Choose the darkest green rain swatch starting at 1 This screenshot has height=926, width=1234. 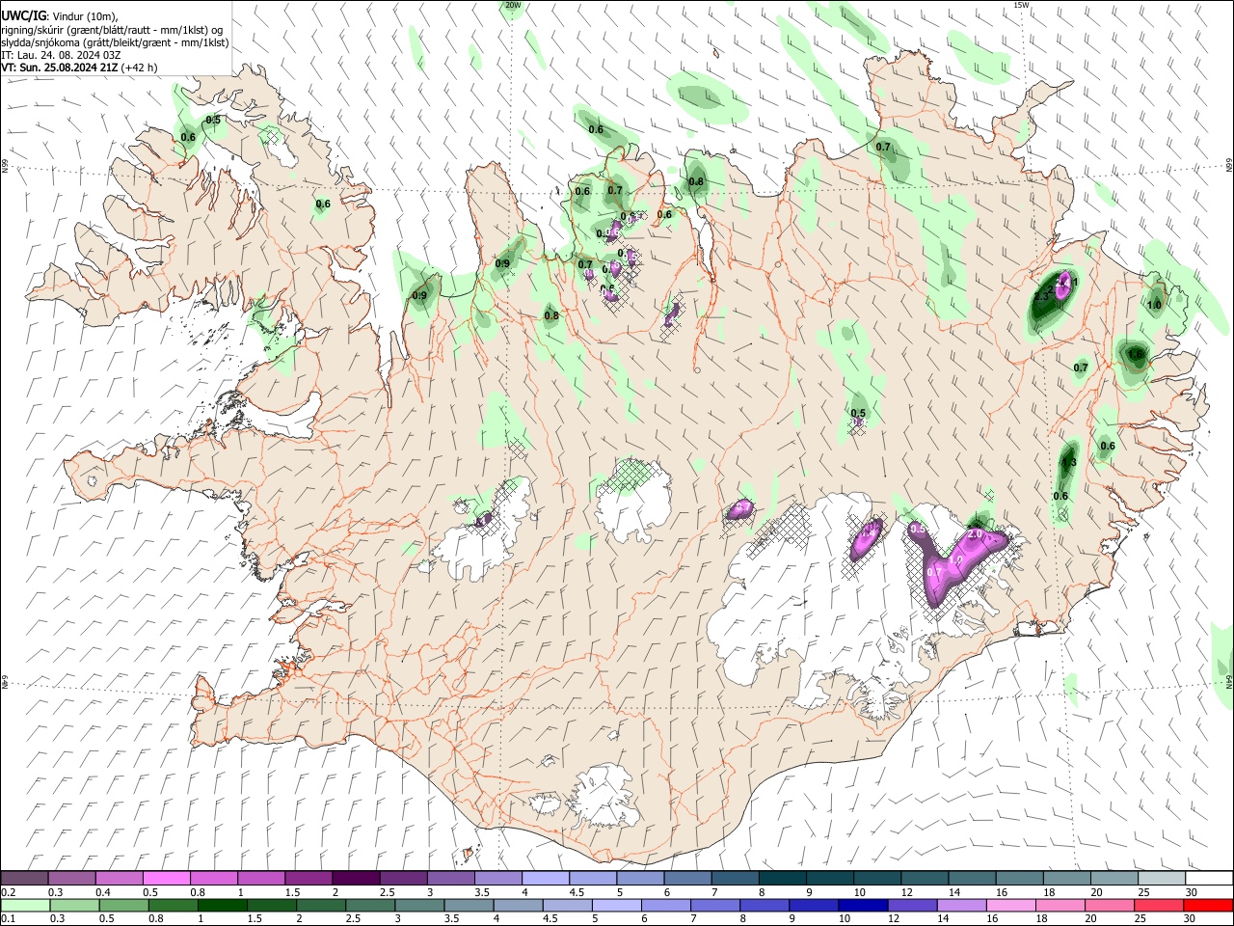[222, 905]
